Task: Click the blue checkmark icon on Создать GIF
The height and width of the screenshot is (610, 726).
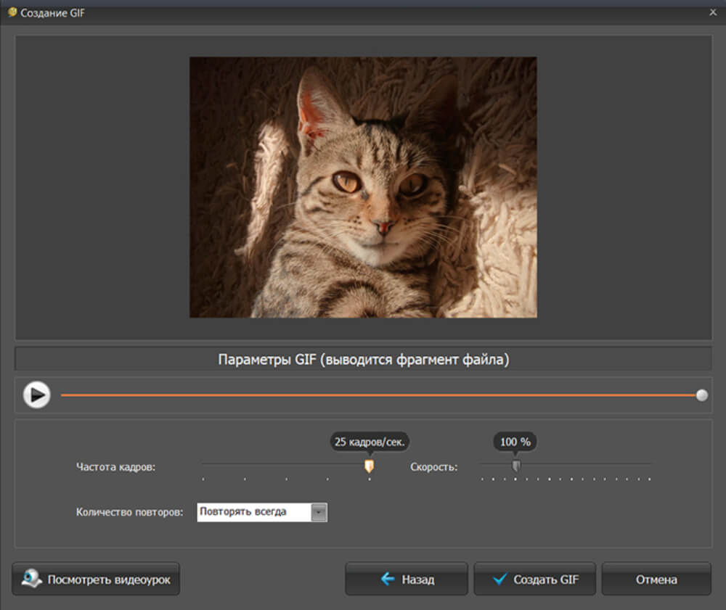Action: [x=499, y=579]
